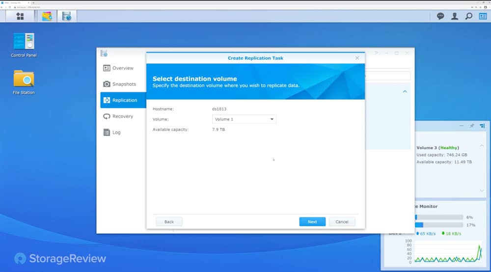Screen dimensions: 491x272
Task: Minimize the widget panel
Action: (461, 126)
